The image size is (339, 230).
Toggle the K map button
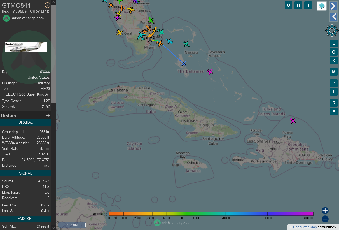[334, 61]
